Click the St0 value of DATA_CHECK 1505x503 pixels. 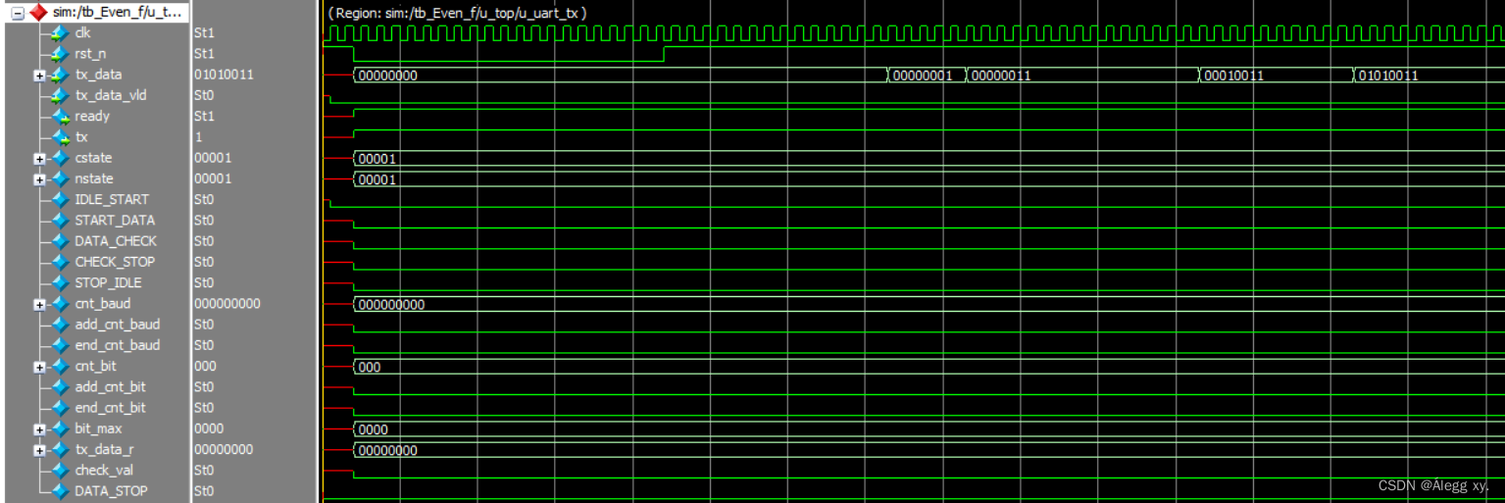[204, 241]
